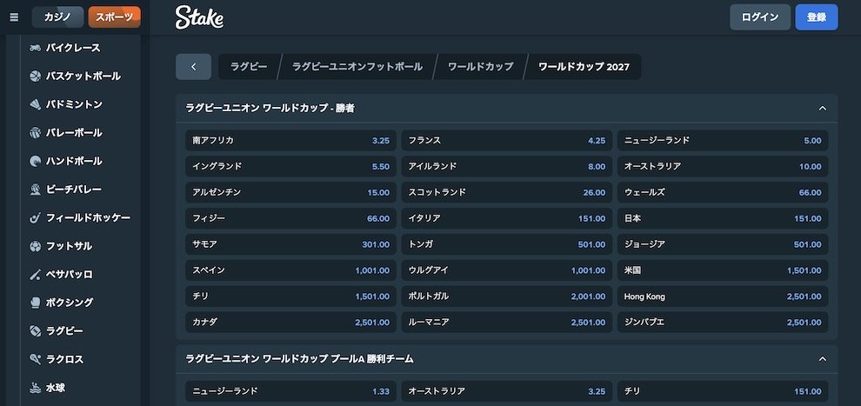Select Pool A ニュージーランド at 1.33
The height and width of the screenshot is (406, 861).
click(290, 391)
